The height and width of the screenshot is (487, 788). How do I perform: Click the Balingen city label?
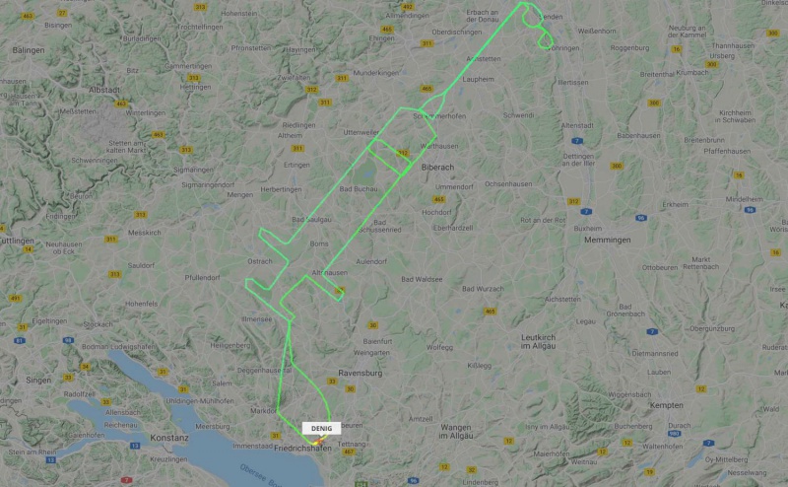point(29,50)
